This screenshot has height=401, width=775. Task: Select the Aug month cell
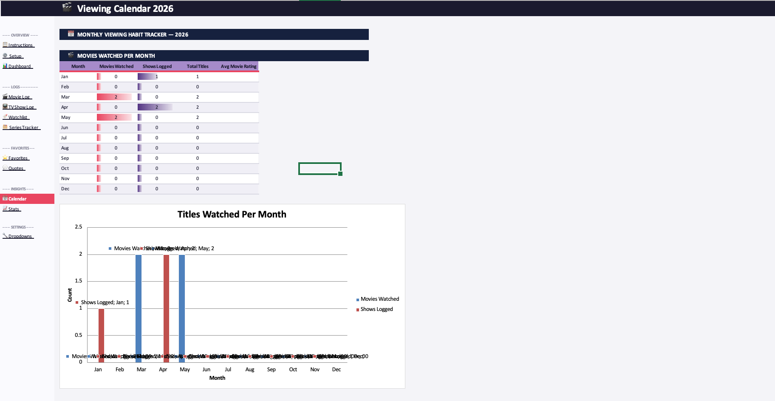tap(78, 148)
